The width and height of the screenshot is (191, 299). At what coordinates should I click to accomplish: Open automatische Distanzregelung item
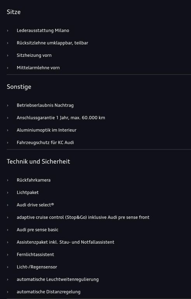coord(49,292)
